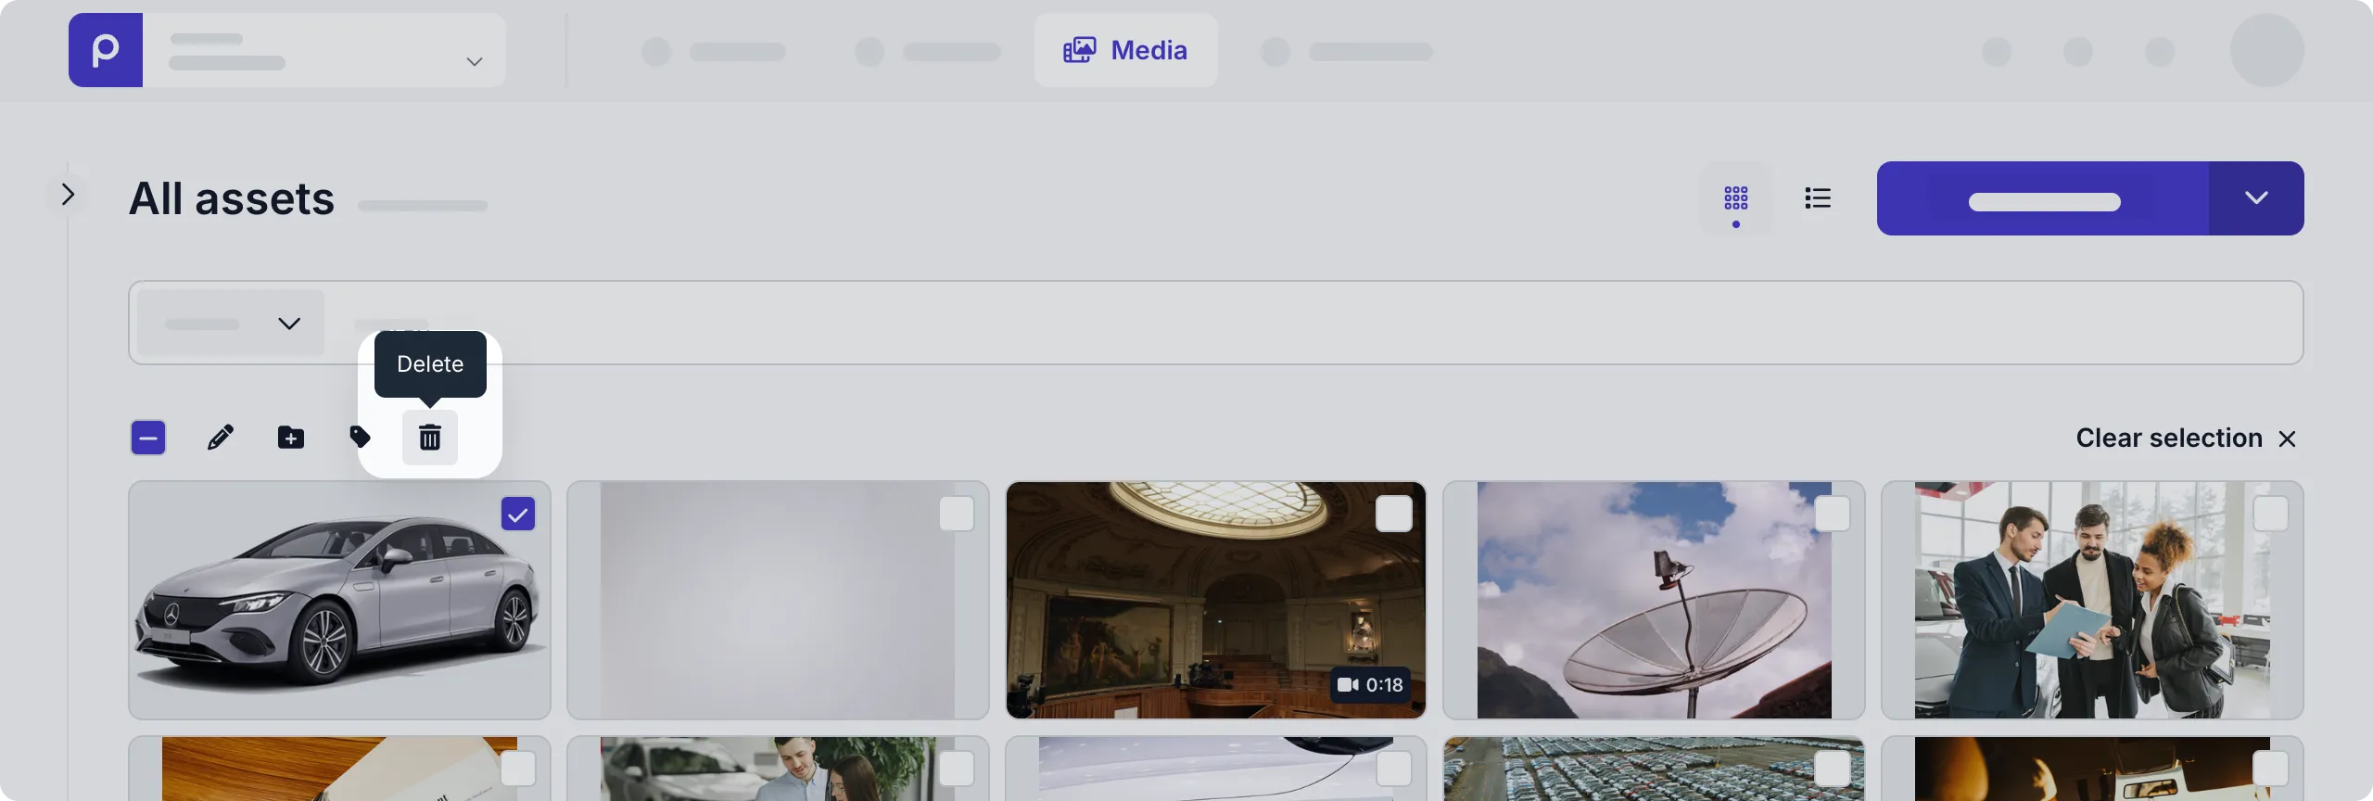Select the satellite dish asset checkbox
Screen dimensions: 2373x801
point(1833,514)
